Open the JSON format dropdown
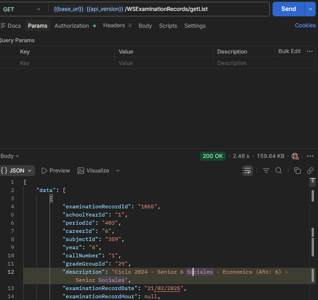 (17, 171)
